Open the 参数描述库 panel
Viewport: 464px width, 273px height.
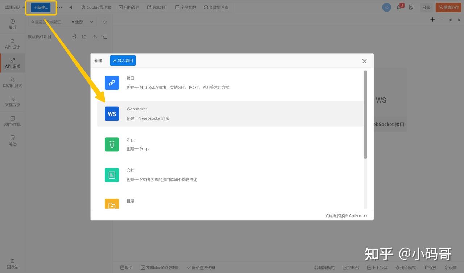click(x=216, y=7)
